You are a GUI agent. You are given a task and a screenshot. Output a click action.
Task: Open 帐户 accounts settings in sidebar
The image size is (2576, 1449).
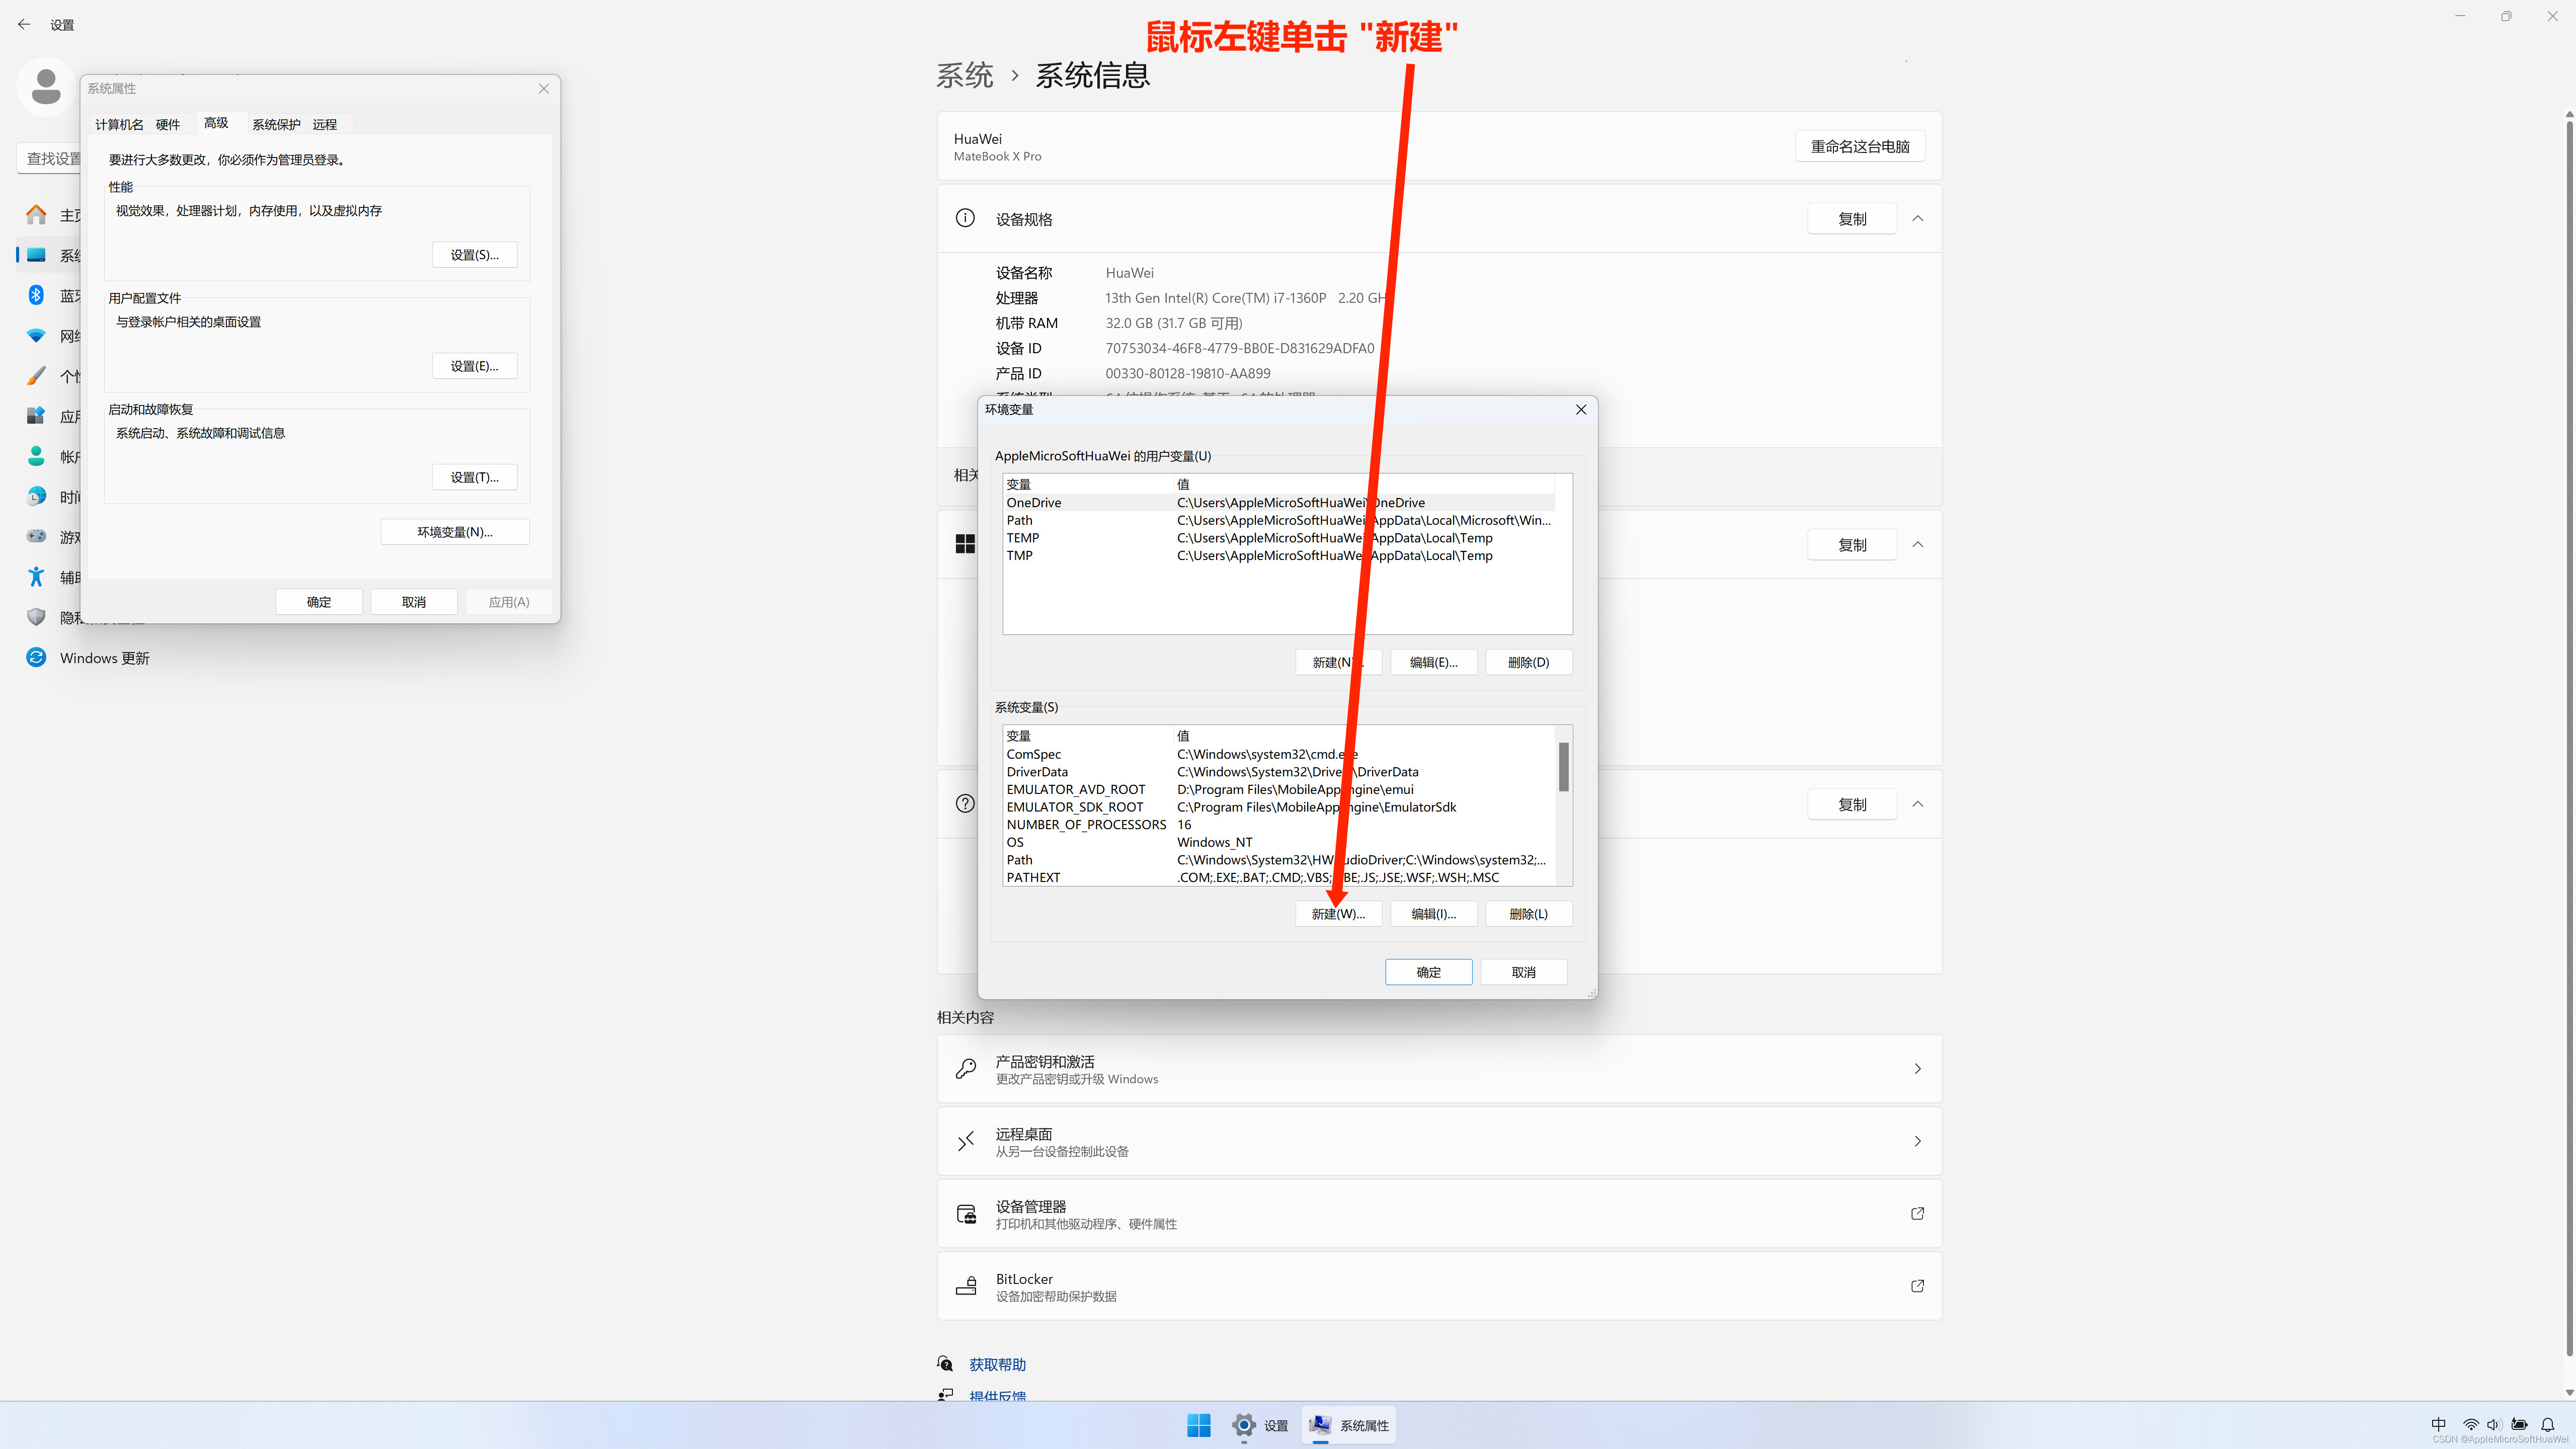(36, 456)
